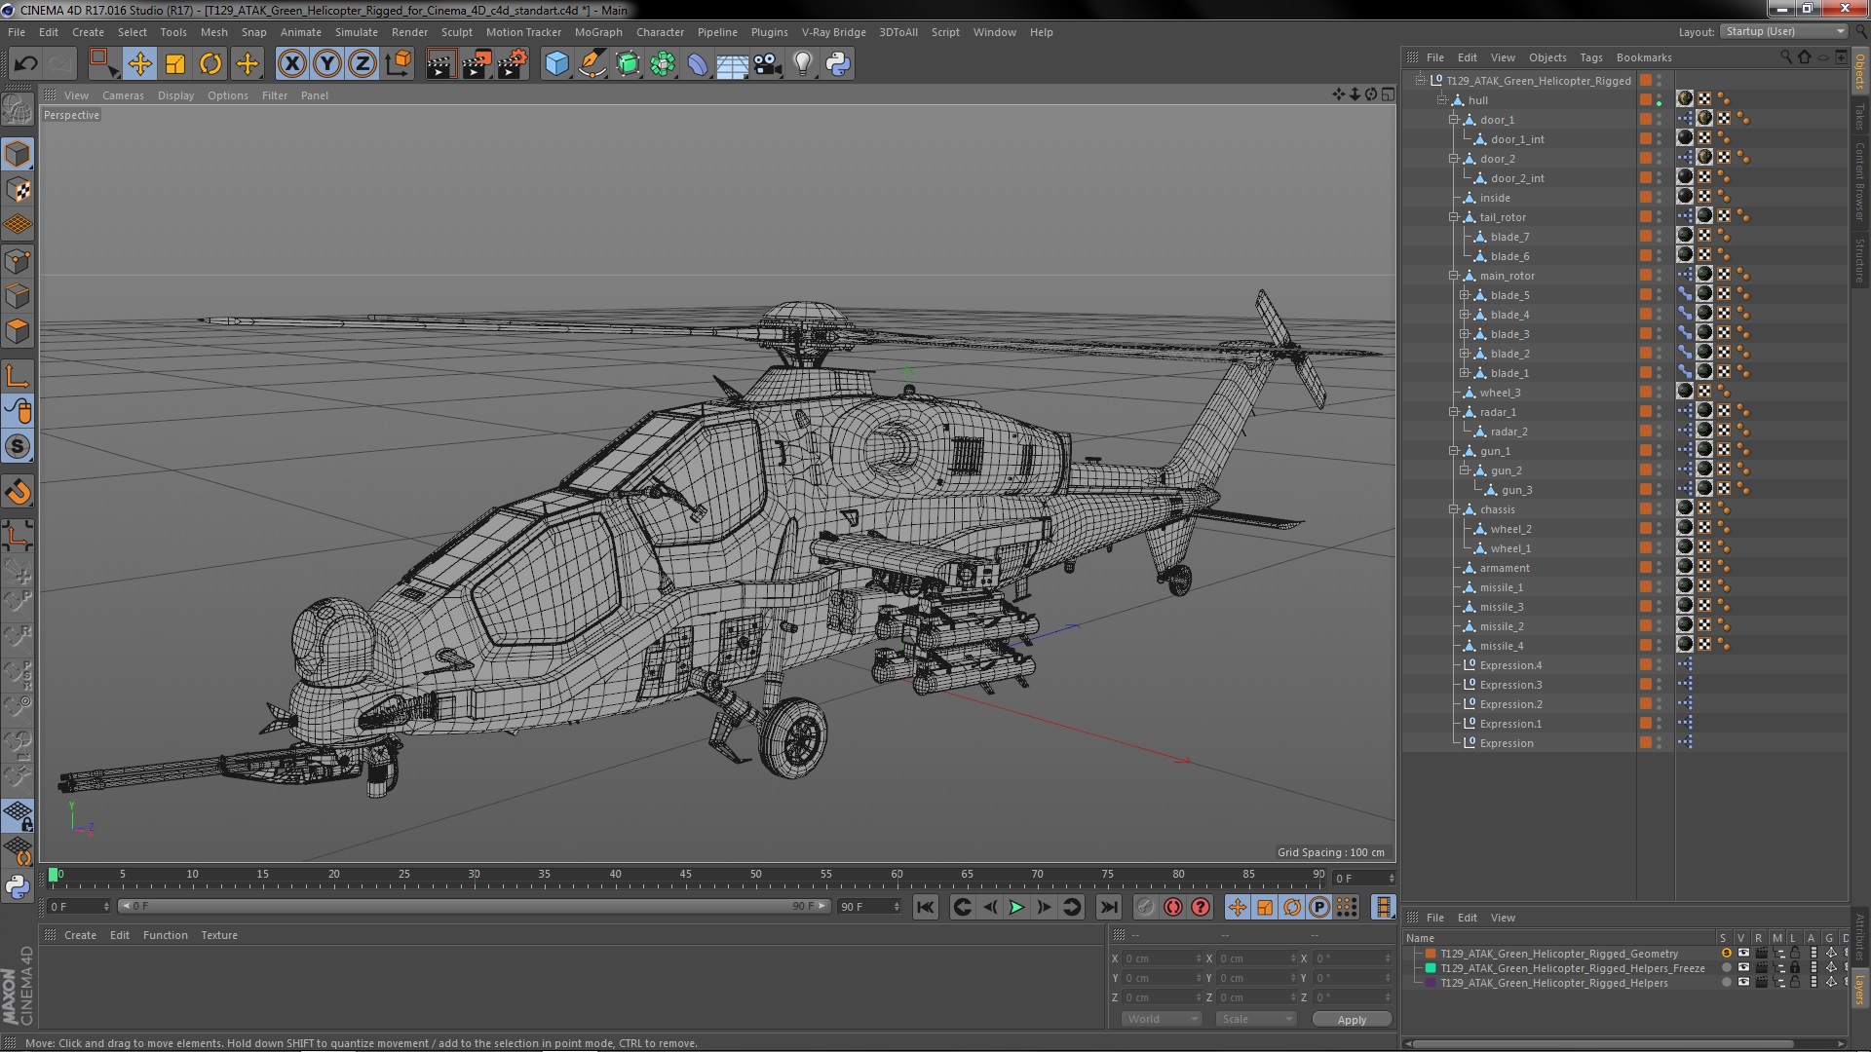Viewport: 1871px width, 1052px height.
Task: Click frame 45 on the timeline ruler
Action: click(x=685, y=876)
